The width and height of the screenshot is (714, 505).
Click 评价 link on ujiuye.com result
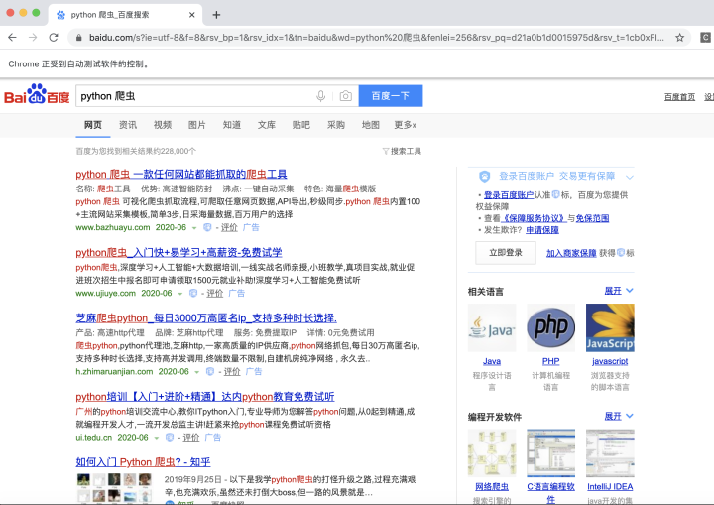(215, 293)
